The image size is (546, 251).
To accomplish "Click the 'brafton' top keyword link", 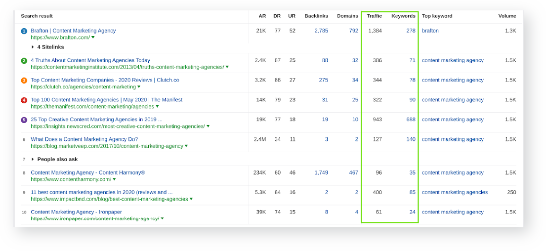I will pos(430,31).
